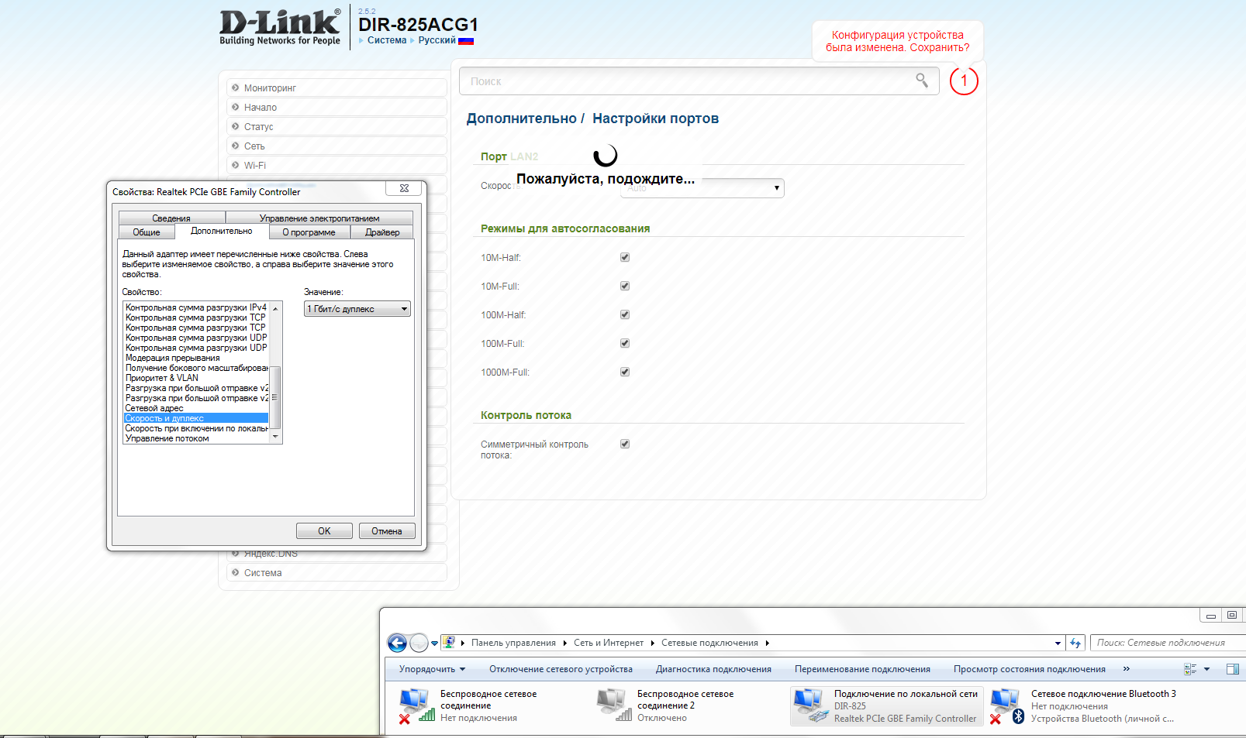Image resolution: width=1246 pixels, height=738 pixels.
Task: Open the Статус menu item
Action: pyautogui.click(x=337, y=126)
